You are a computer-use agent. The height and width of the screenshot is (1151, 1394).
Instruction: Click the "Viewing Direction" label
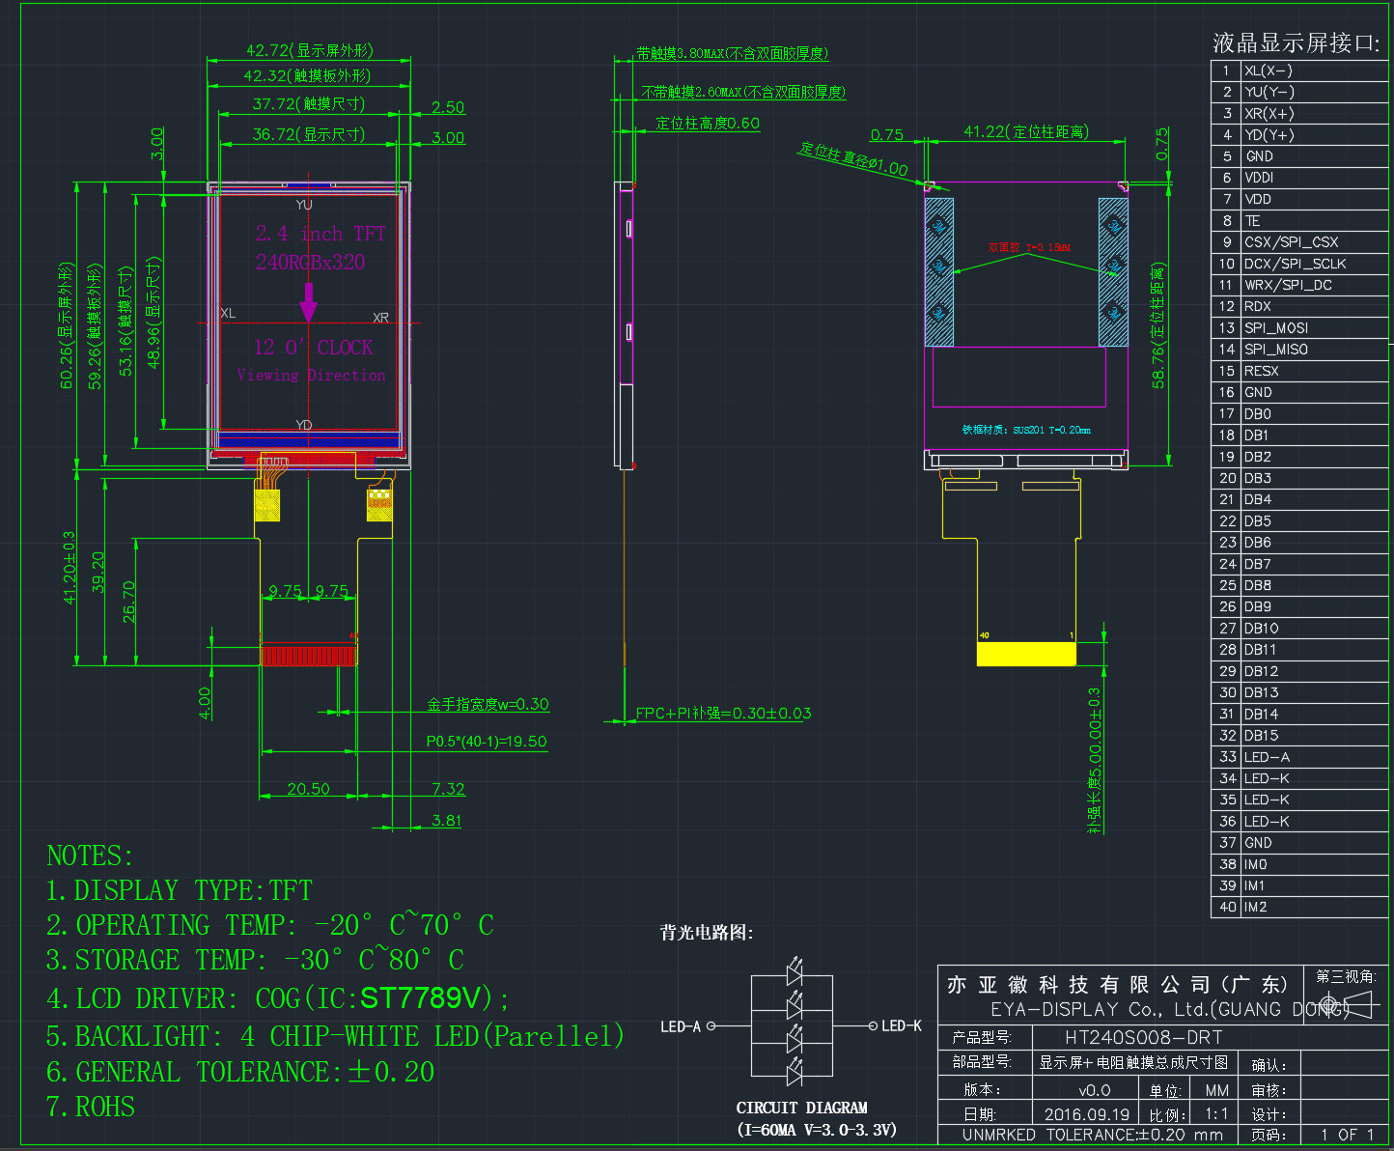(311, 375)
